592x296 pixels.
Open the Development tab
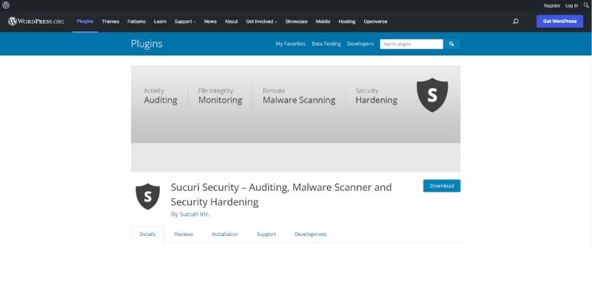(x=310, y=234)
